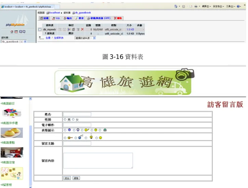Click the 全部取消 uncheck all link
This screenshot has height=188, width=248.
(59, 38)
